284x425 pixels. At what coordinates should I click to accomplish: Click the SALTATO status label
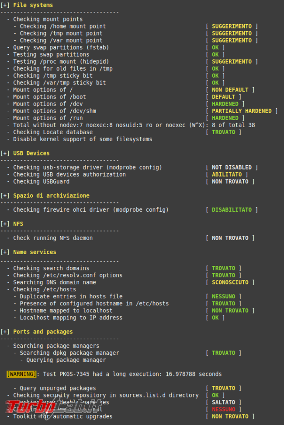[223, 402]
